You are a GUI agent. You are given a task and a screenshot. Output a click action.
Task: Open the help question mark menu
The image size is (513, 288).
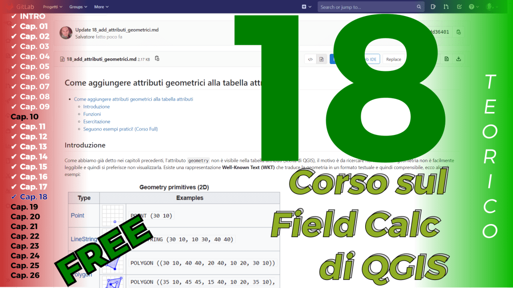[473, 7]
